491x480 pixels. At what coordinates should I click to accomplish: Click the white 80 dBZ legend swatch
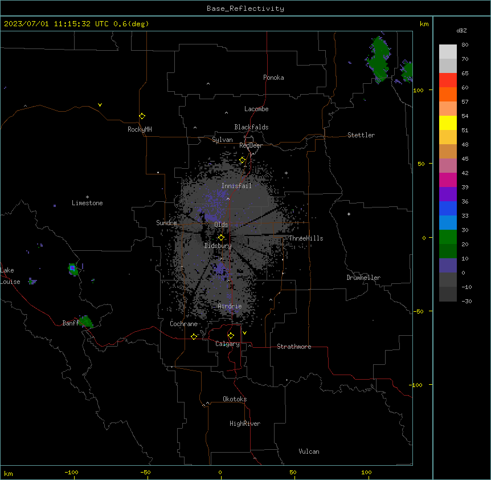(448, 51)
